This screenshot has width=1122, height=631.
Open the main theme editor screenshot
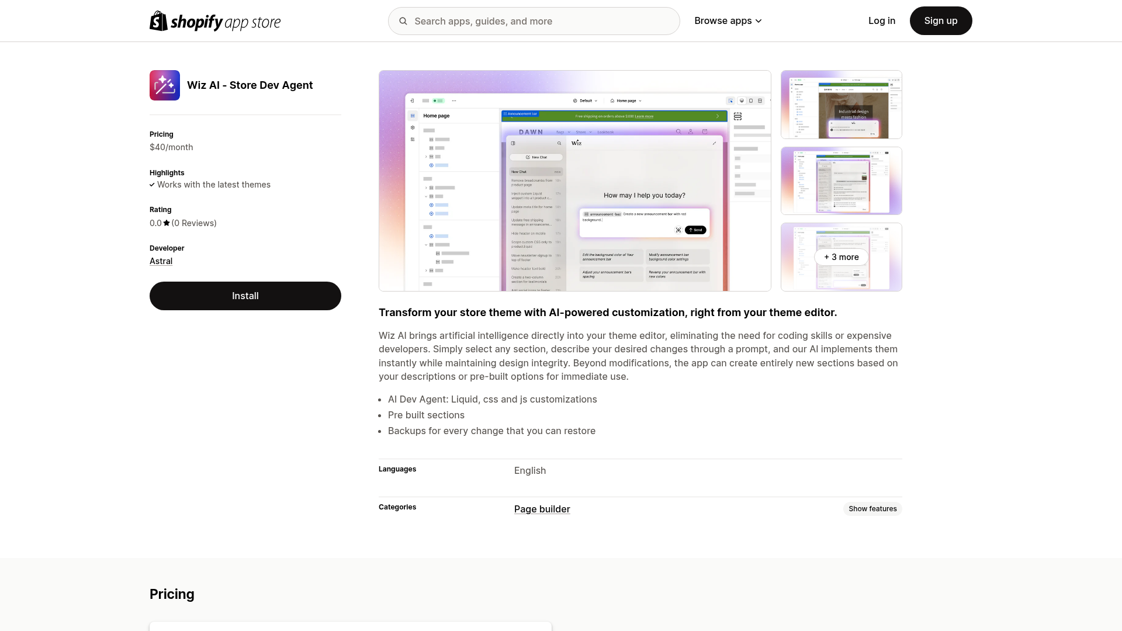pos(575,181)
